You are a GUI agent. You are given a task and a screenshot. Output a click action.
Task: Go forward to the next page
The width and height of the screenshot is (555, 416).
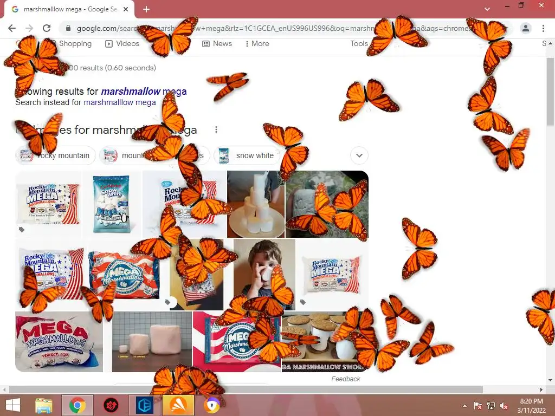click(x=29, y=28)
